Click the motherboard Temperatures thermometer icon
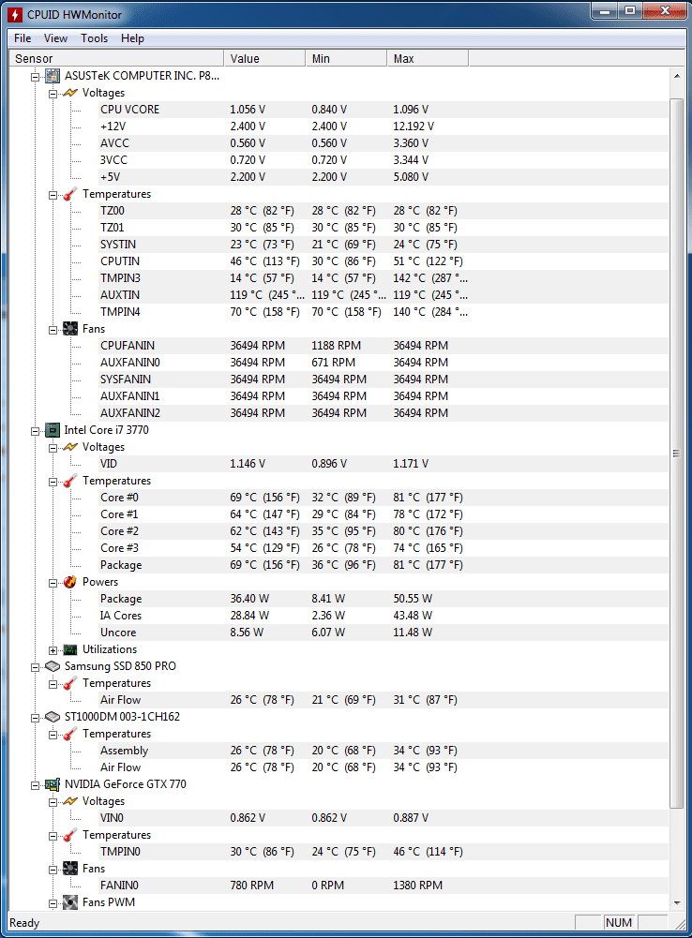The height and width of the screenshot is (938, 692). (x=70, y=194)
